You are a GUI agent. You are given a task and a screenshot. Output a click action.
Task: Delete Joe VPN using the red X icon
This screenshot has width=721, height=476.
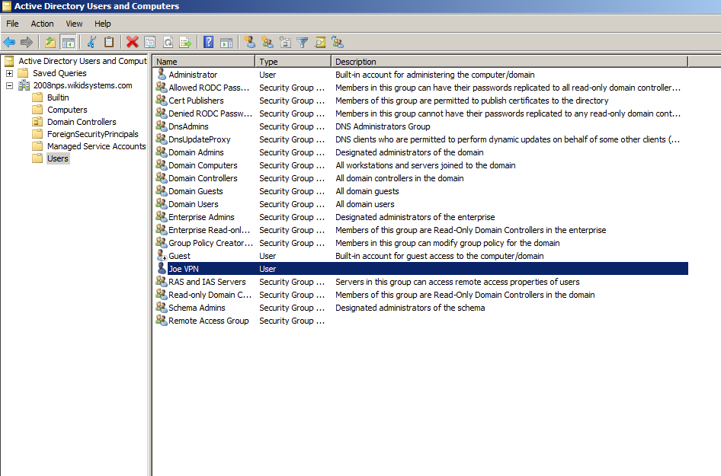coord(131,42)
